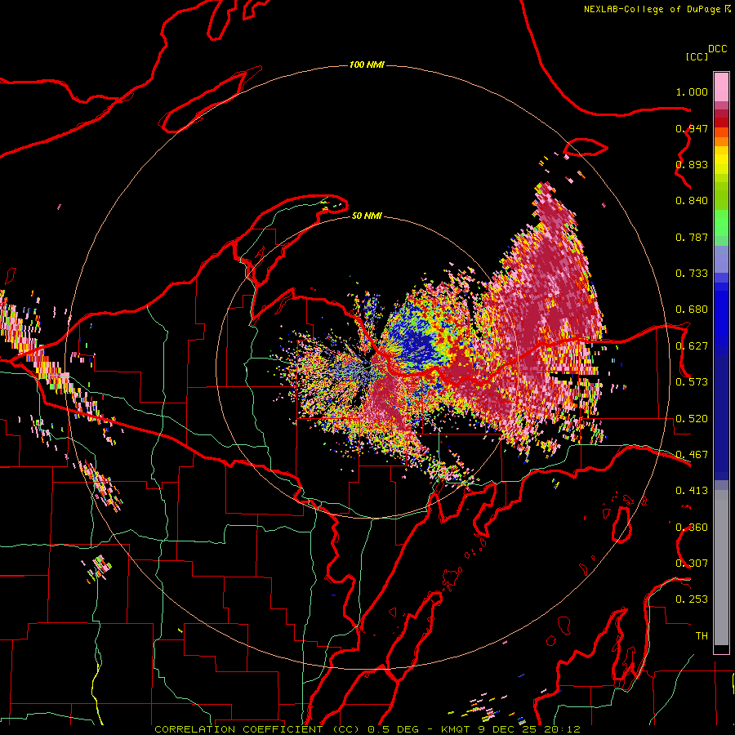Click the 0.413 color scale value

692,491
